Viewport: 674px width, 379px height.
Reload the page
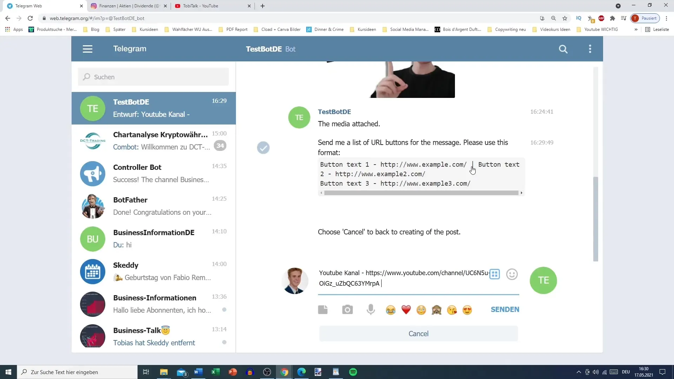(x=30, y=18)
